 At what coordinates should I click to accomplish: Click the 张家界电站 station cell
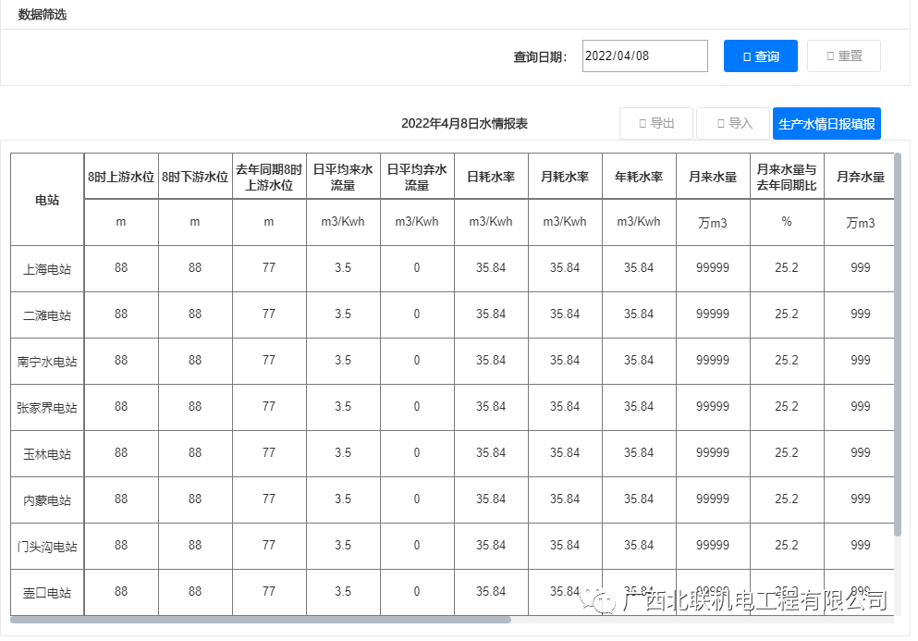(47, 408)
